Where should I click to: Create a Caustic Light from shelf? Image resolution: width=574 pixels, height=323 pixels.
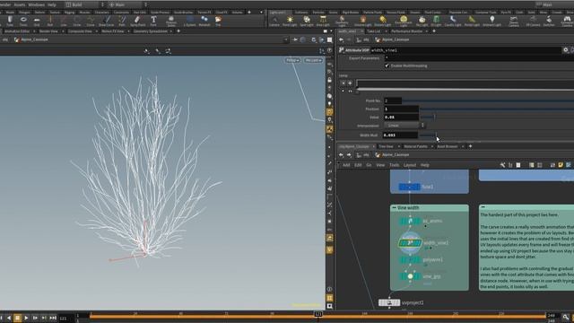(453, 21)
